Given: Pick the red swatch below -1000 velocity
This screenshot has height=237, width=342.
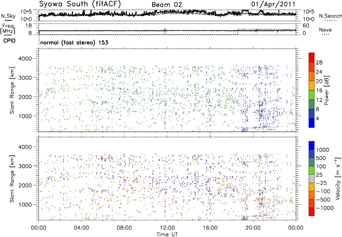Looking at the screenshot, I should click(x=312, y=212).
